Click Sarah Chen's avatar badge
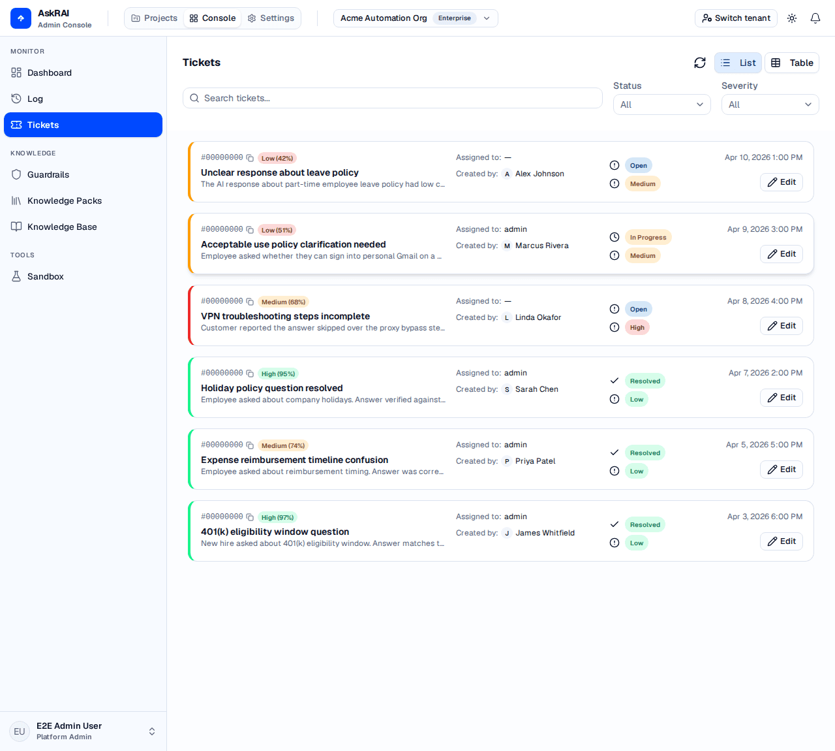 [x=507, y=389]
